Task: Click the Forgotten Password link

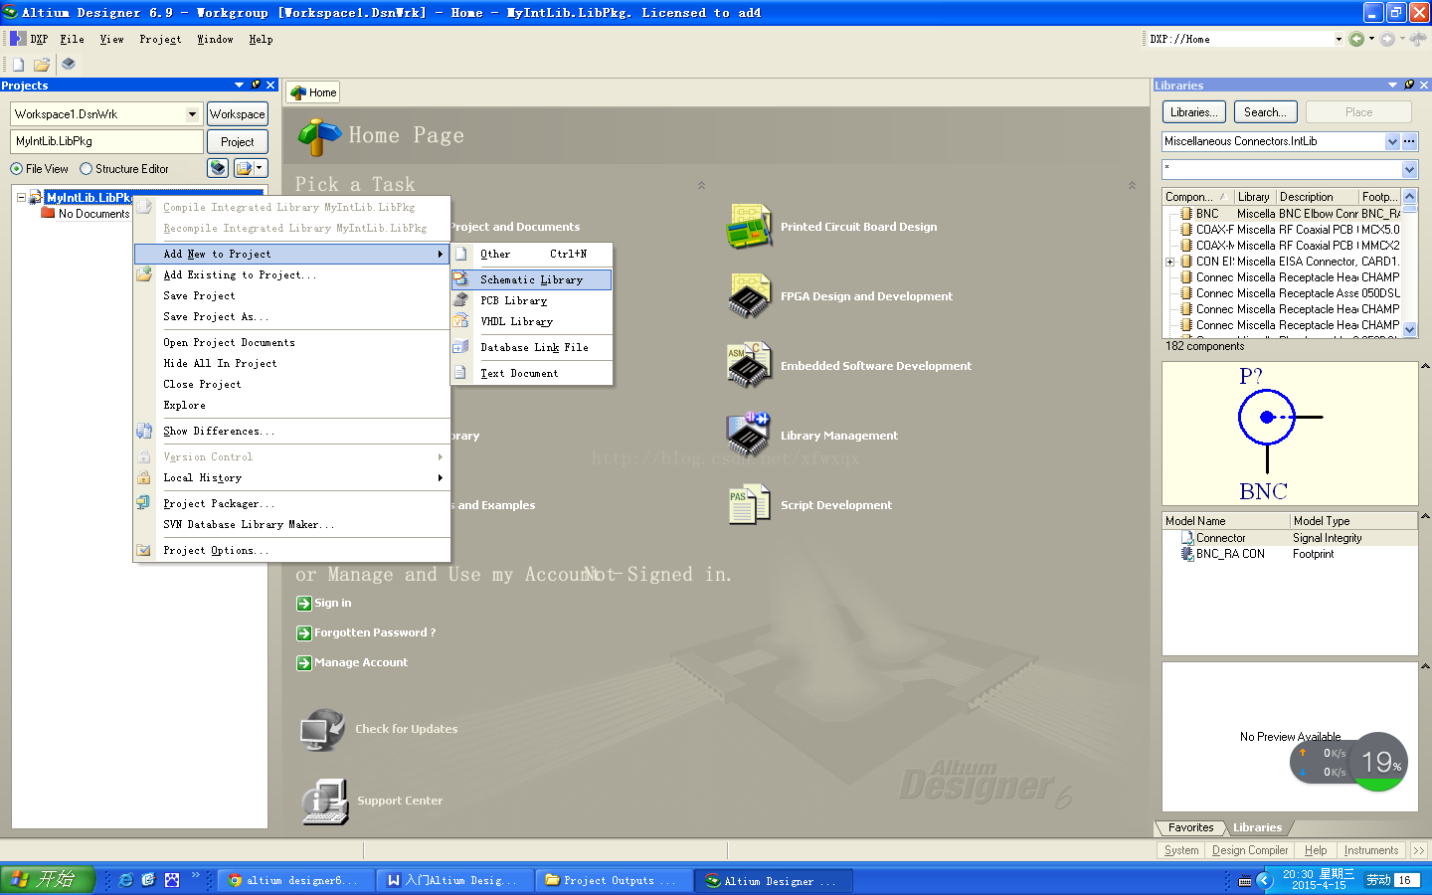Action: coord(374,632)
